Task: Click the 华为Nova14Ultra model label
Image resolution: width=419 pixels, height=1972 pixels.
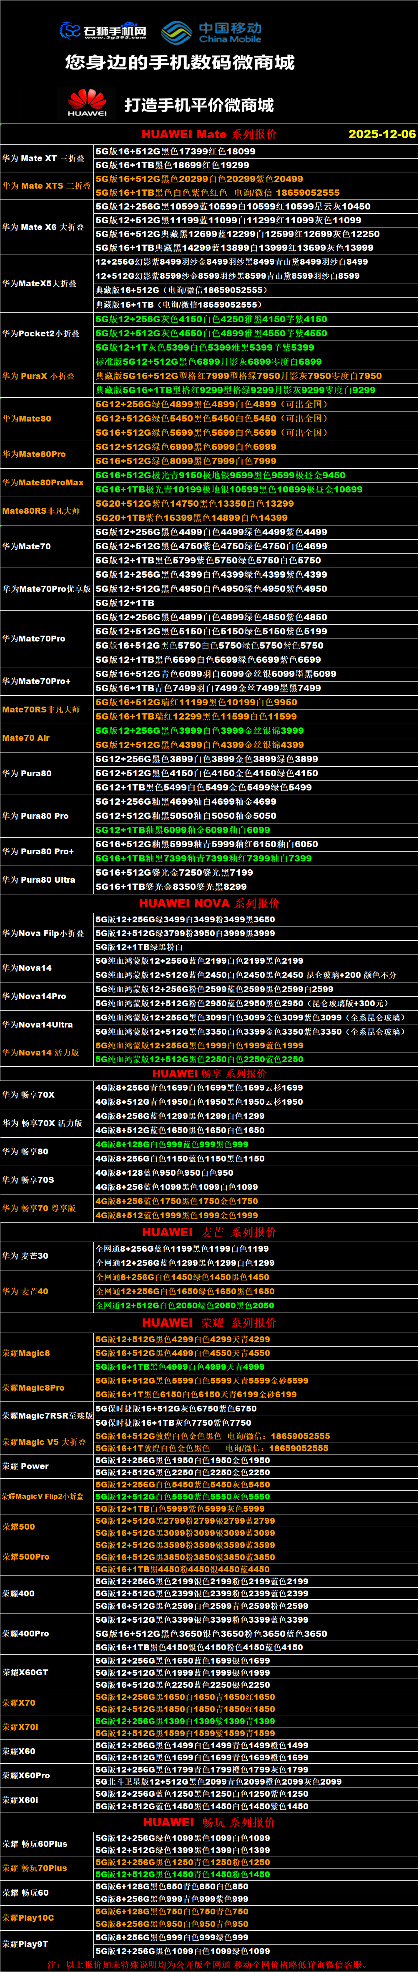Action: pyautogui.click(x=38, y=1024)
